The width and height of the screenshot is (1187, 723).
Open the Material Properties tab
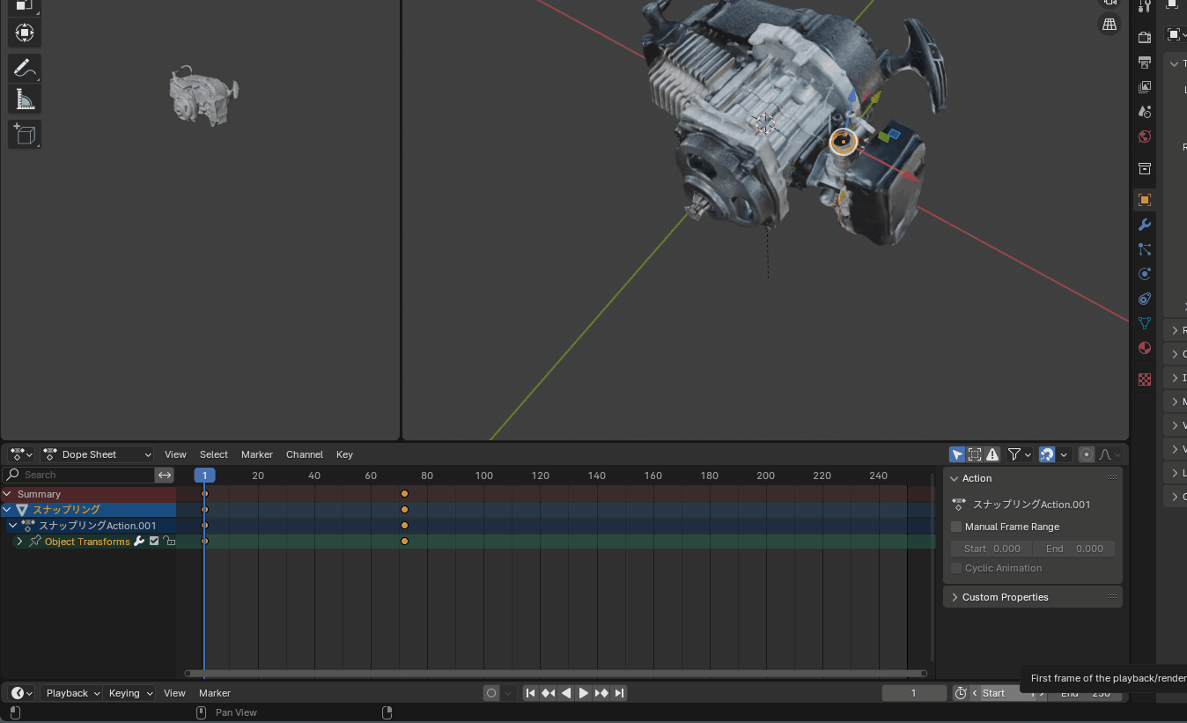(1144, 348)
